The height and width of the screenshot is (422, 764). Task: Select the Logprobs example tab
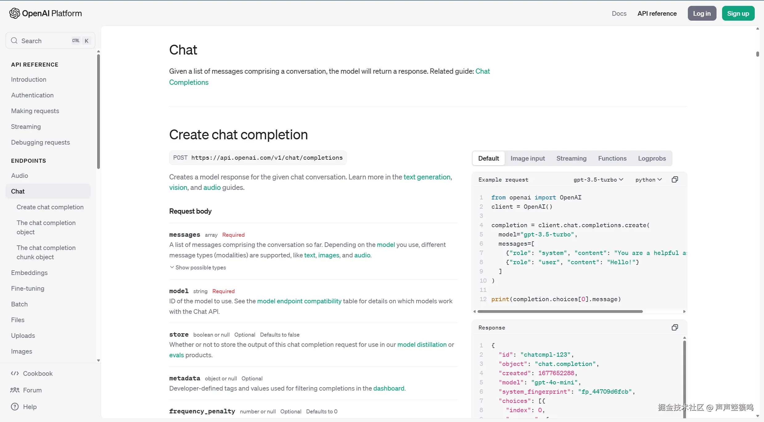point(652,158)
